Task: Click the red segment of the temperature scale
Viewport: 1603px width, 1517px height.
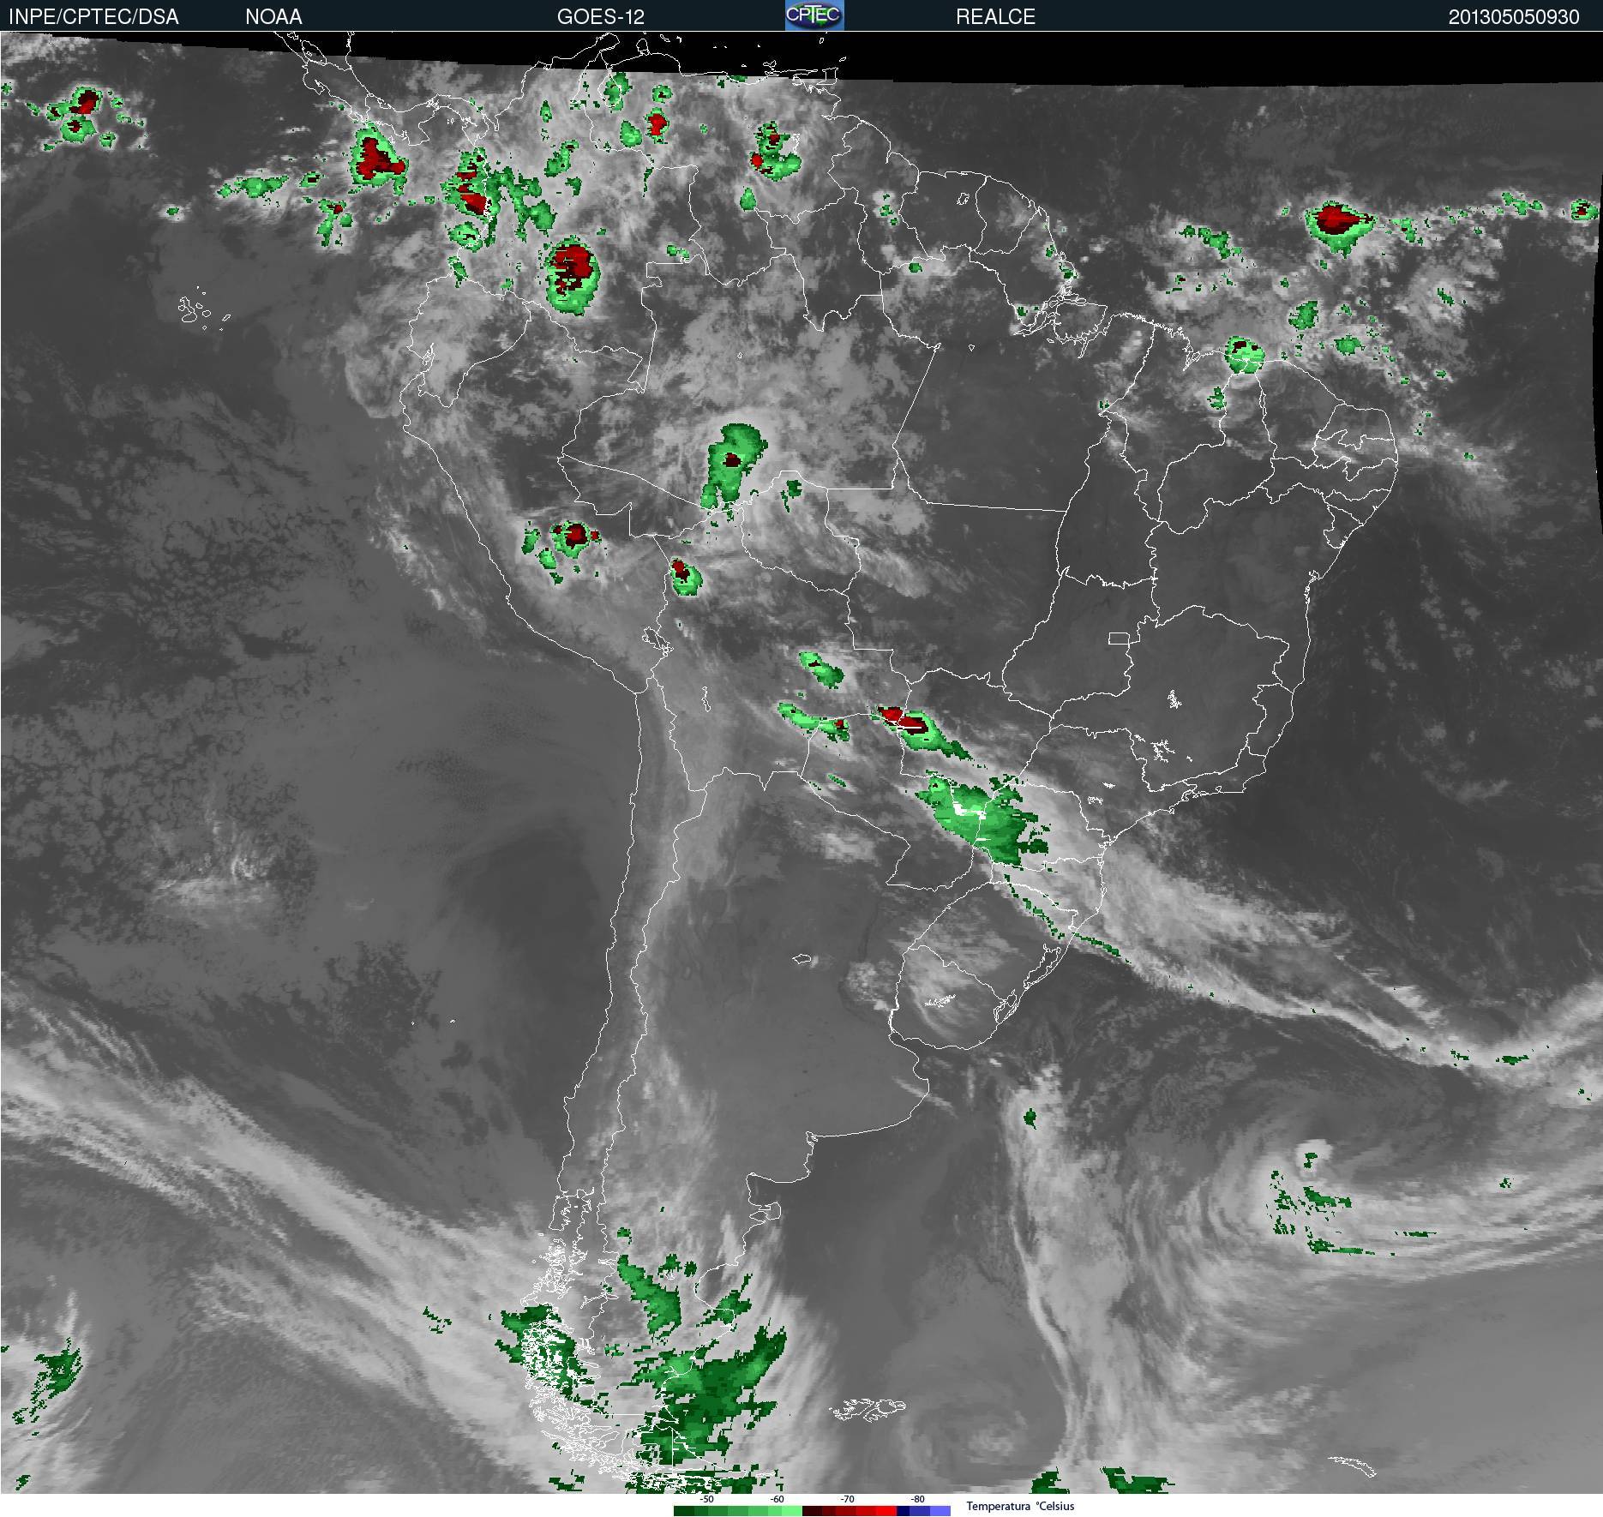Action: pyautogui.click(x=850, y=1511)
